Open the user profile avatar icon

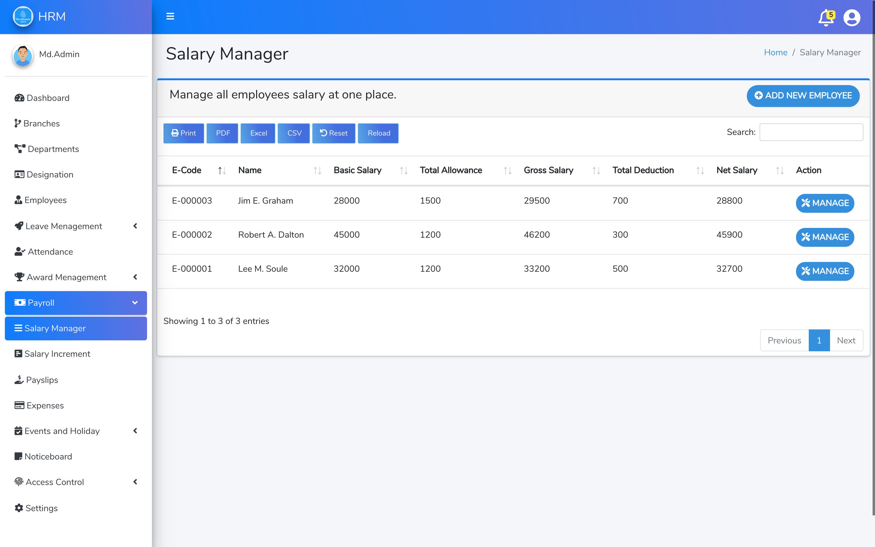(x=852, y=18)
